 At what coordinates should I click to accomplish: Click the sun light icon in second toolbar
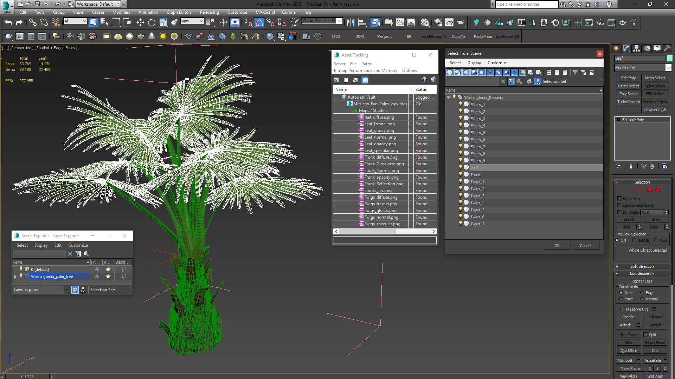(x=163, y=36)
